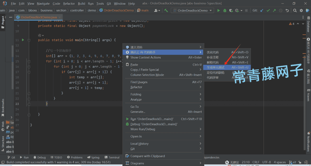Collapse the outer for loop fold on line 15
Viewport: 311px width, 166px height.
coord(29,61)
